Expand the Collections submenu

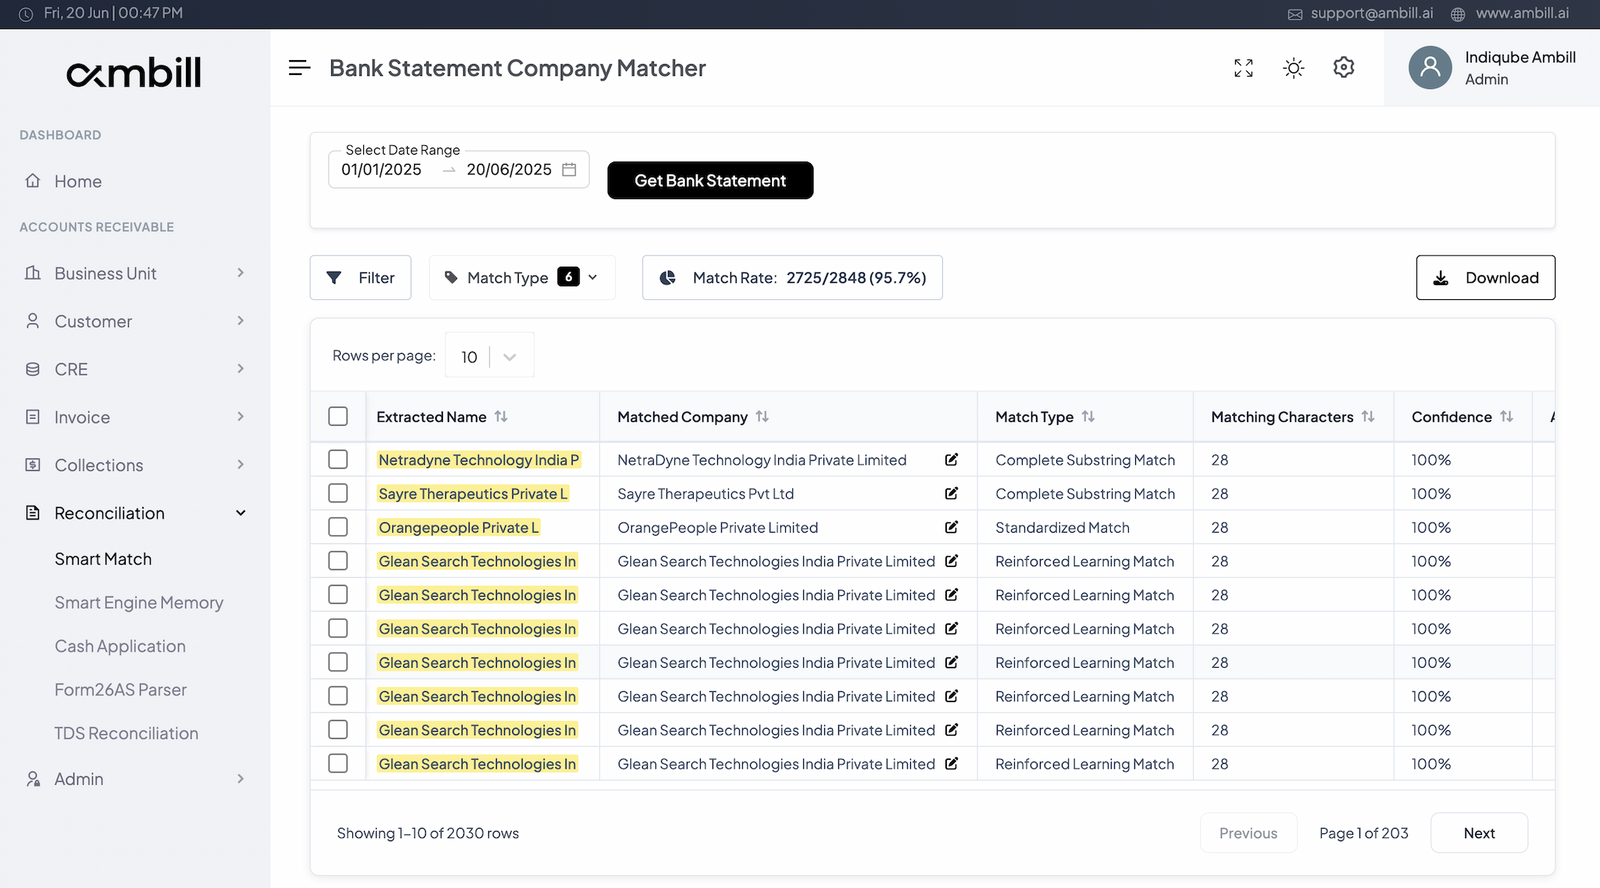click(241, 465)
